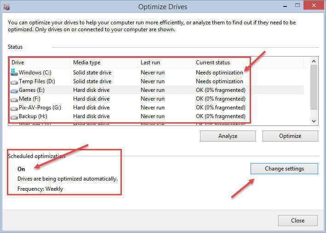Click the drive list scroll up arrow
326x233 pixels.
click(314, 61)
